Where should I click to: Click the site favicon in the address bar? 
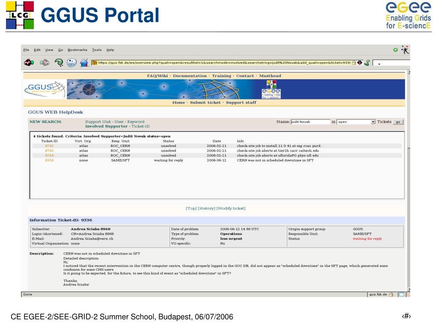tap(95, 63)
